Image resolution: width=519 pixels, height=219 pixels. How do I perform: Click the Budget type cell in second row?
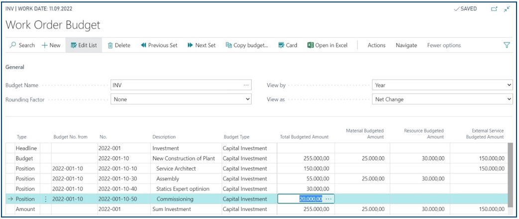coord(27,158)
